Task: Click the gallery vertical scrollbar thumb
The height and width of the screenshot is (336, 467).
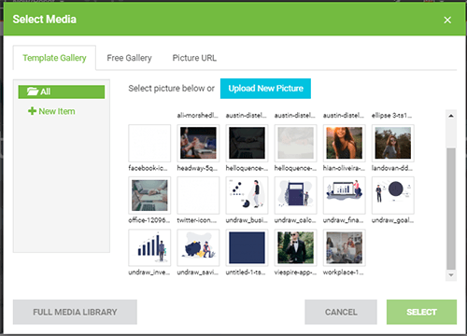Action: coord(451,208)
